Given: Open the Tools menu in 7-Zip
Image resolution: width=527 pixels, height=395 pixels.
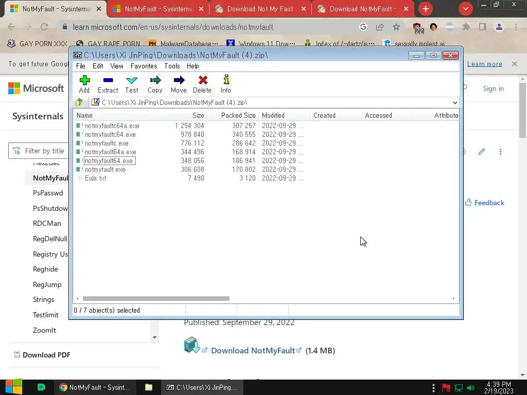Looking at the screenshot, I should point(172,66).
